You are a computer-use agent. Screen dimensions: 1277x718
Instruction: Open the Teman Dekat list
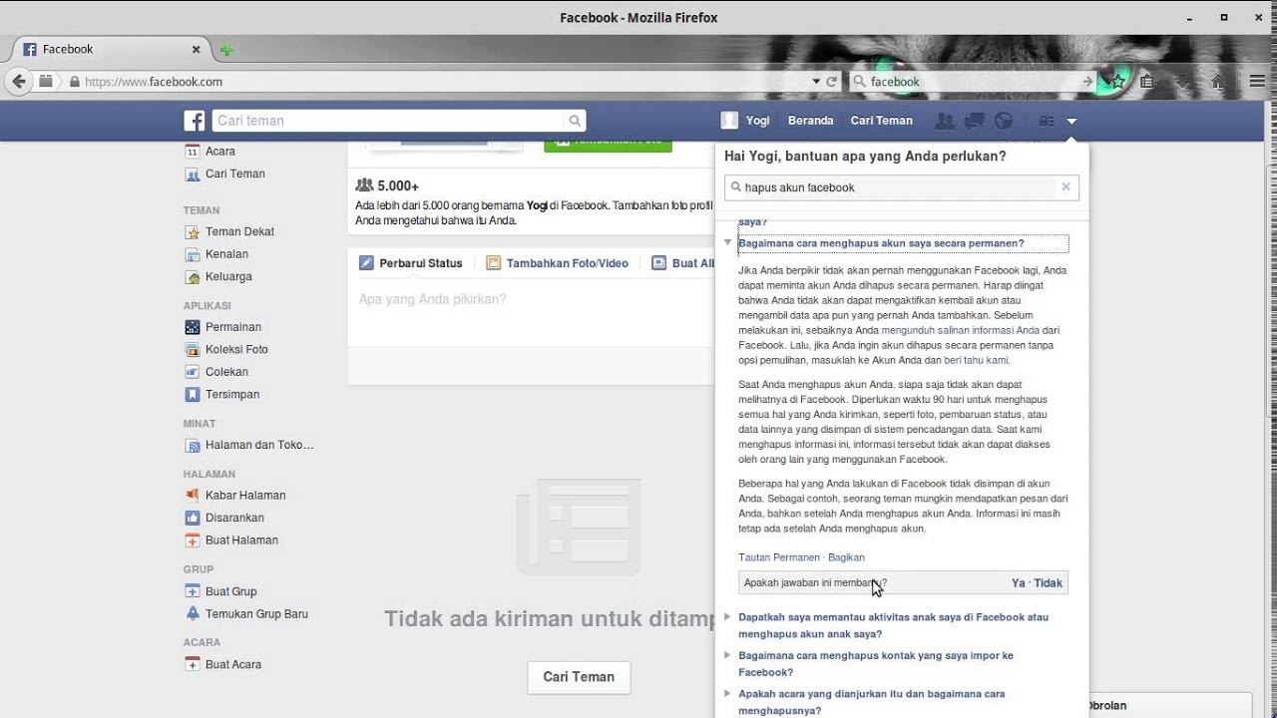point(239,231)
